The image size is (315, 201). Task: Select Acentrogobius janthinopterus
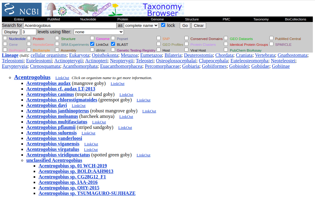[57, 111]
